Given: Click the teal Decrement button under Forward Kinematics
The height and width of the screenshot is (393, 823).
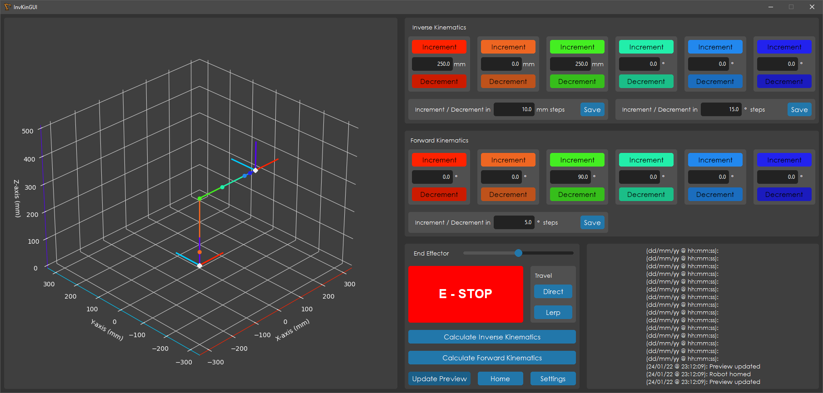Looking at the screenshot, I should (x=646, y=195).
